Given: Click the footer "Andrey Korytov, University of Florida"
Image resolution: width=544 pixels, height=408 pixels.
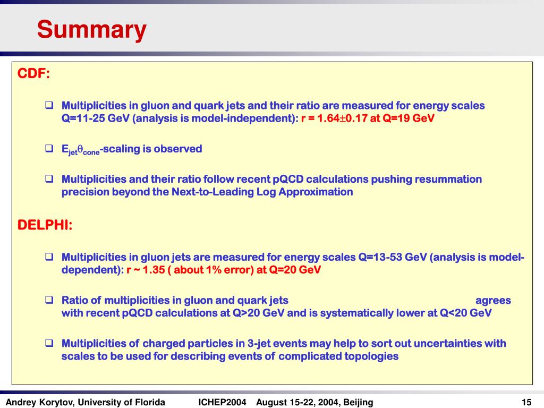Looking at the screenshot, I should [86, 403].
